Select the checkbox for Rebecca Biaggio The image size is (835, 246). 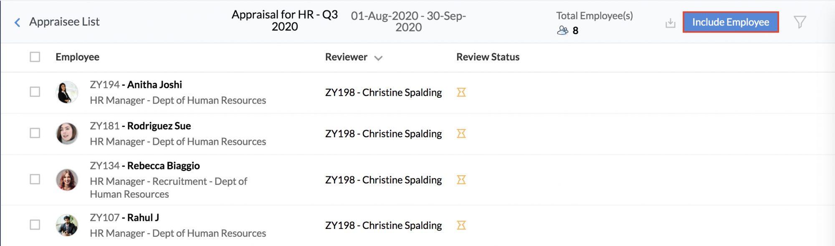coord(35,179)
